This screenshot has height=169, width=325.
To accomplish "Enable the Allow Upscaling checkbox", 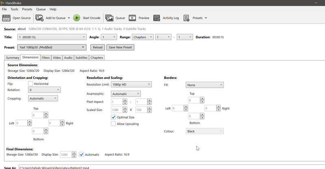I will (113, 123).
